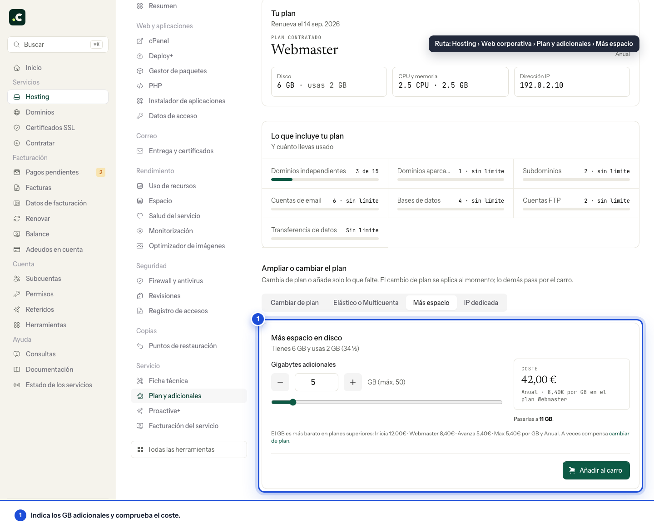The width and height of the screenshot is (654, 529).
Task: Click the Puntos de restauración undo icon
Action: tap(140, 346)
